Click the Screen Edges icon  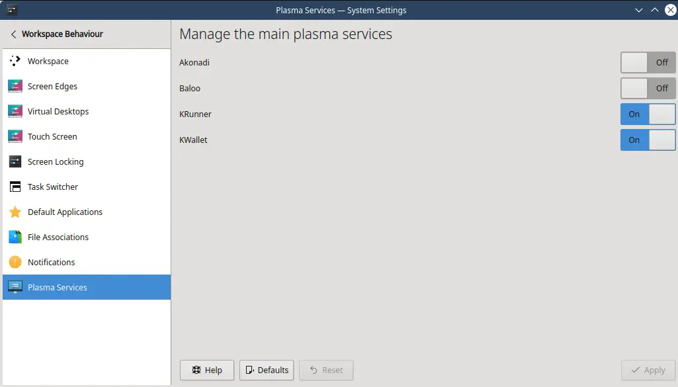pos(15,86)
